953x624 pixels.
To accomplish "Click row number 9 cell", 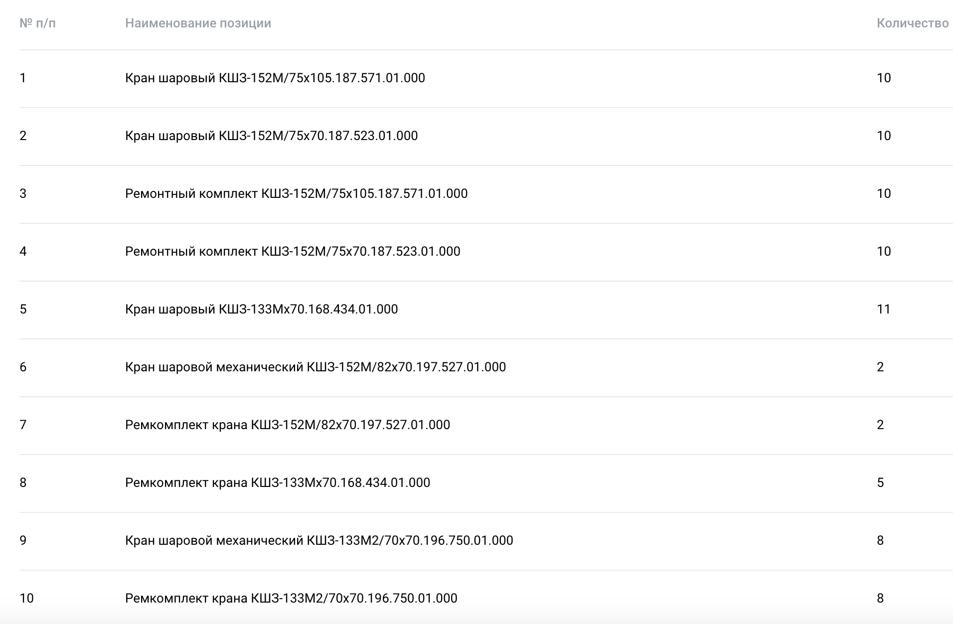I will [x=23, y=540].
